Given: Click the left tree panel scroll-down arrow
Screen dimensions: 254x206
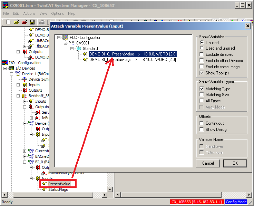Looking at the screenshot, I should click(110, 189).
